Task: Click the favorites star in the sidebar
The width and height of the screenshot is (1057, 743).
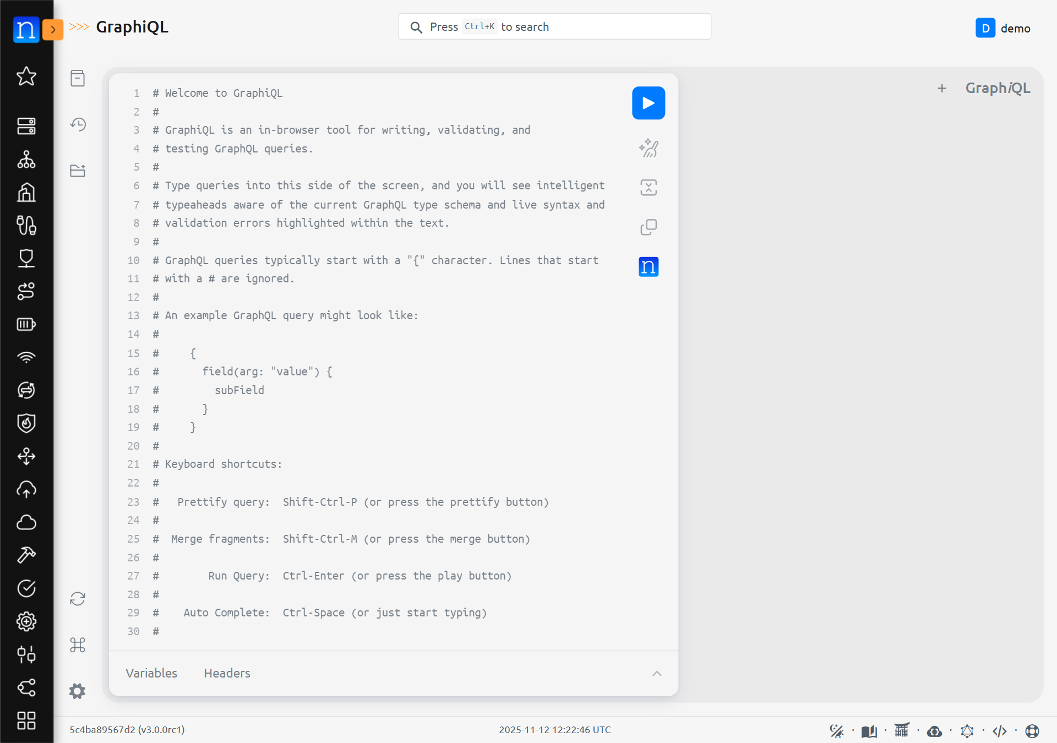Action: (x=26, y=76)
